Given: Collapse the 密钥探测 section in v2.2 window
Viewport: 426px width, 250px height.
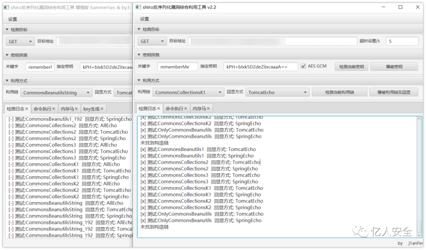Looking at the screenshot, I should coord(139,55).
